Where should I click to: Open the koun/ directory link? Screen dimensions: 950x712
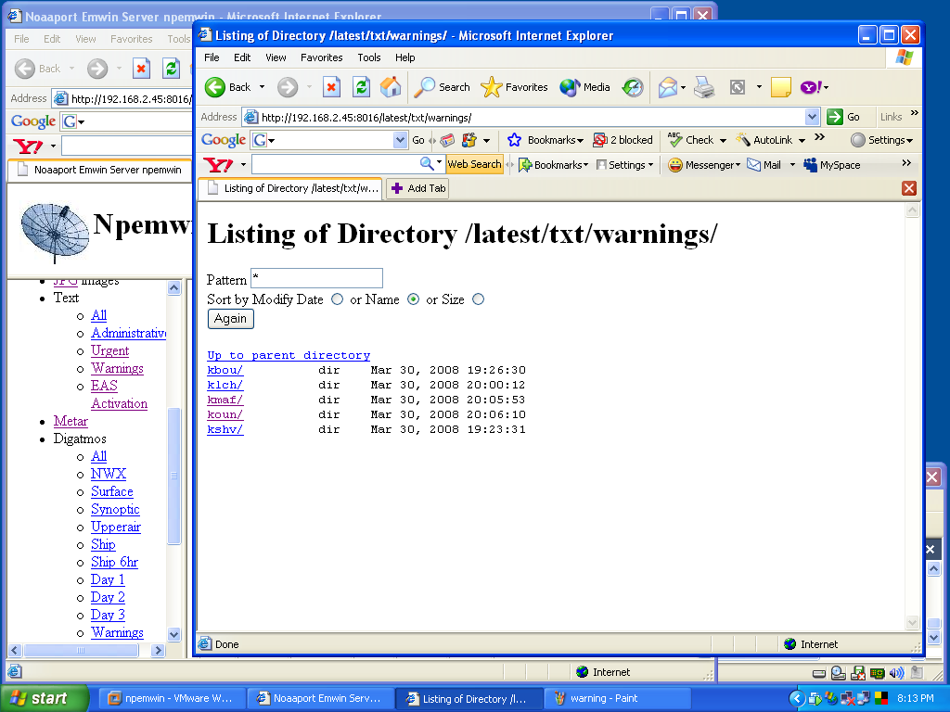225,414
